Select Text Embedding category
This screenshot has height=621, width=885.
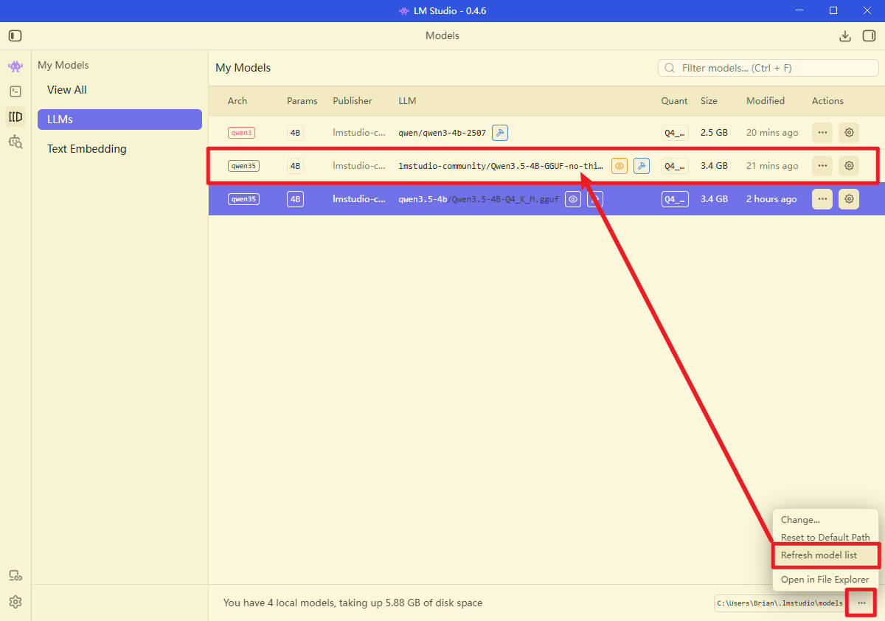[87, 149]
